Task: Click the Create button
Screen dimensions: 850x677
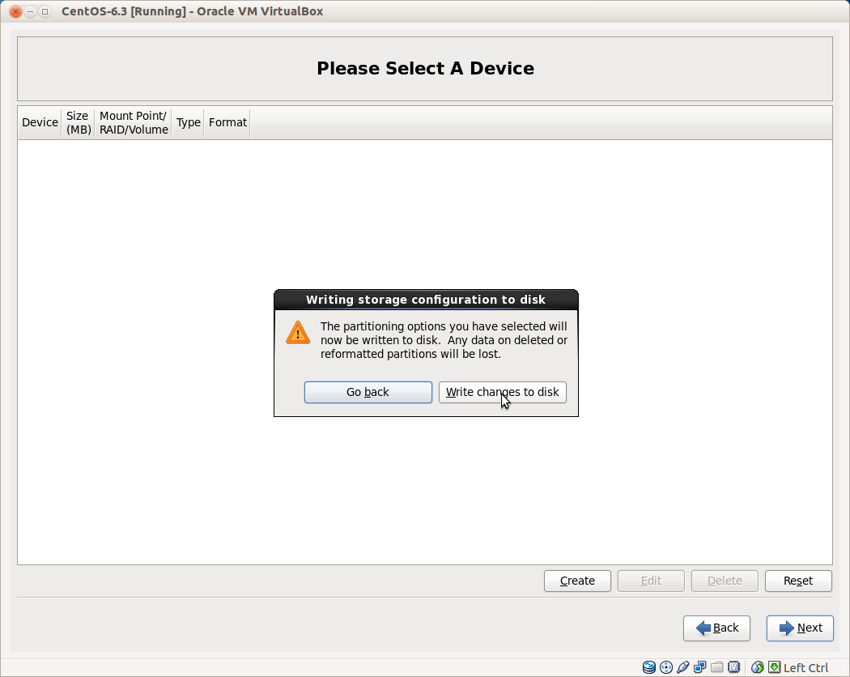Action: (x=577, y=581)
